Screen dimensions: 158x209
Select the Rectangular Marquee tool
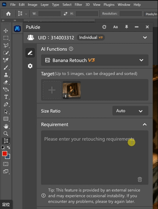(6, 38)
